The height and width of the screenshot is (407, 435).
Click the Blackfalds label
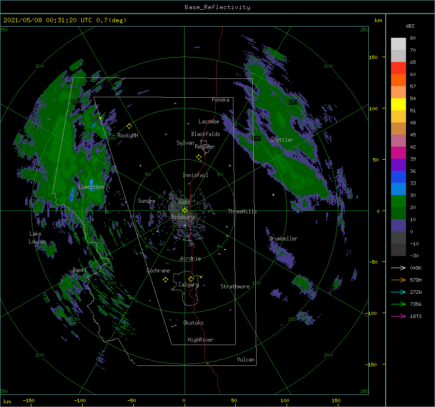(205, 134)
